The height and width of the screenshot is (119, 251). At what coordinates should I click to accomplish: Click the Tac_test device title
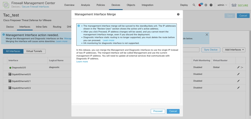coord(11,15)
